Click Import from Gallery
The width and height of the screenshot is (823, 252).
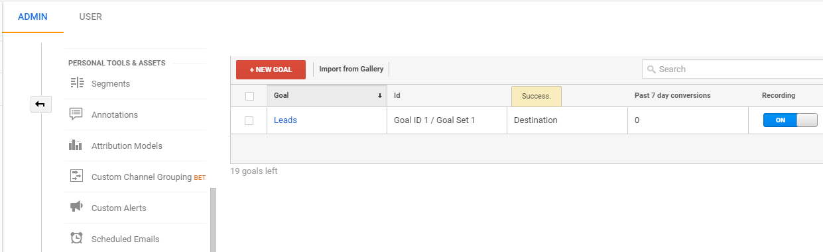coord(351,69)
